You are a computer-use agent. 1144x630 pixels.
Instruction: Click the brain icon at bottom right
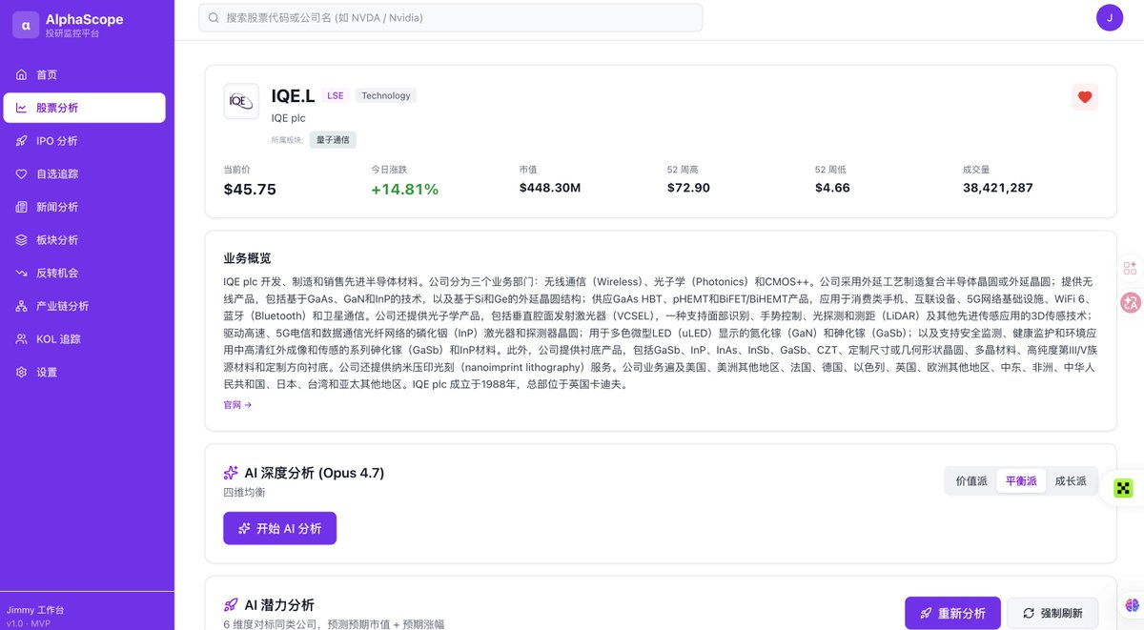pos(1132,605)
